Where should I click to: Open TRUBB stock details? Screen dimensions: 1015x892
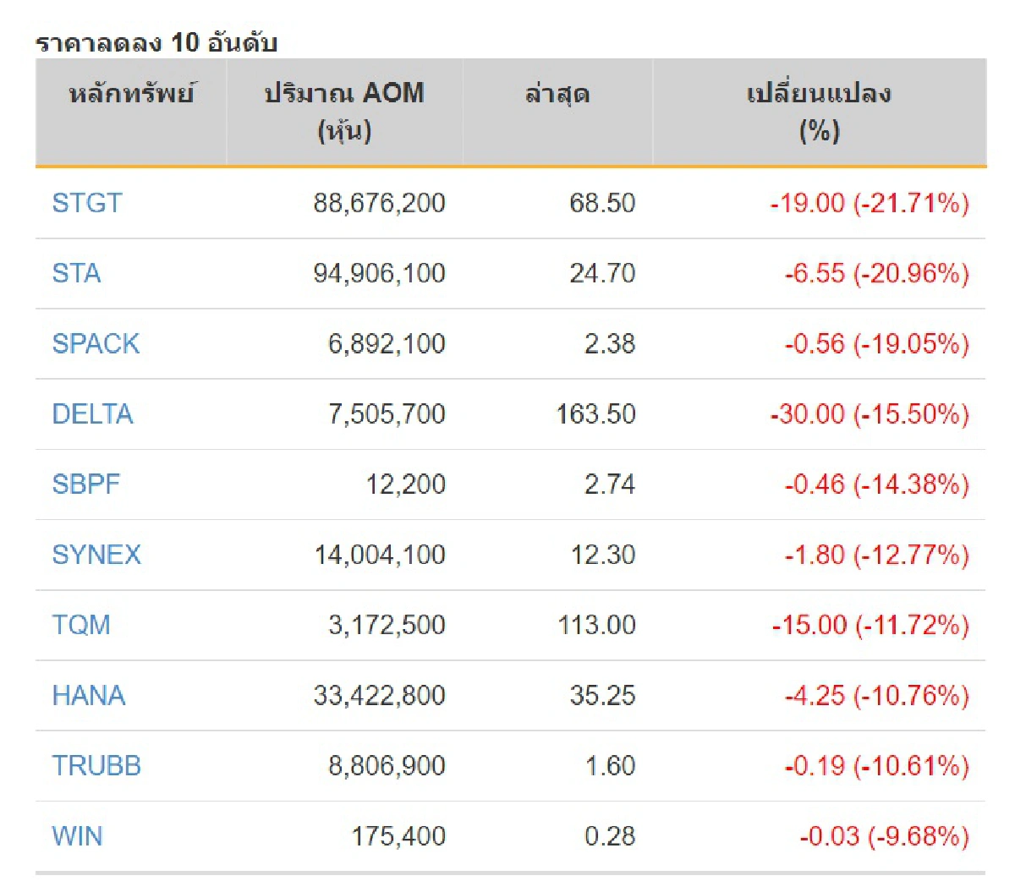point(96,765)
